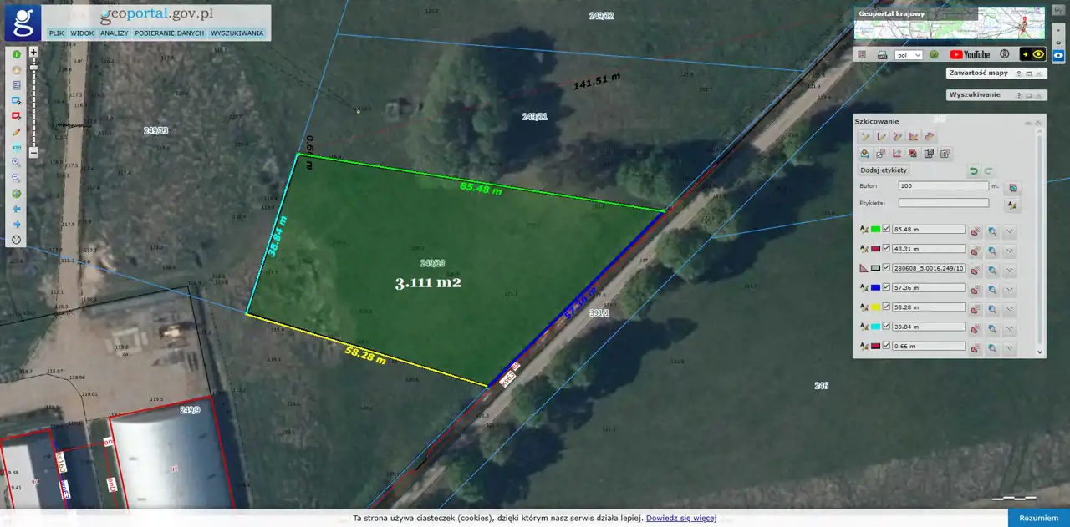Open the POBIERANIE DANYCH menu
The image size is (1070, 527).
pyautogui.click(x=169, y=33)
